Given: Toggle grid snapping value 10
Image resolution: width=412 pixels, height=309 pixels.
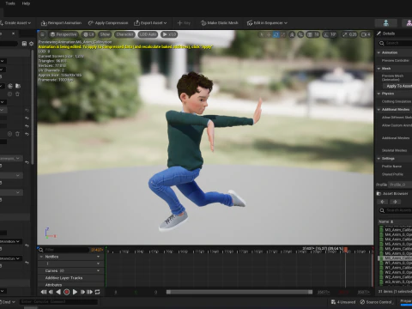Looking at the screenshot, I should (313, 34).
